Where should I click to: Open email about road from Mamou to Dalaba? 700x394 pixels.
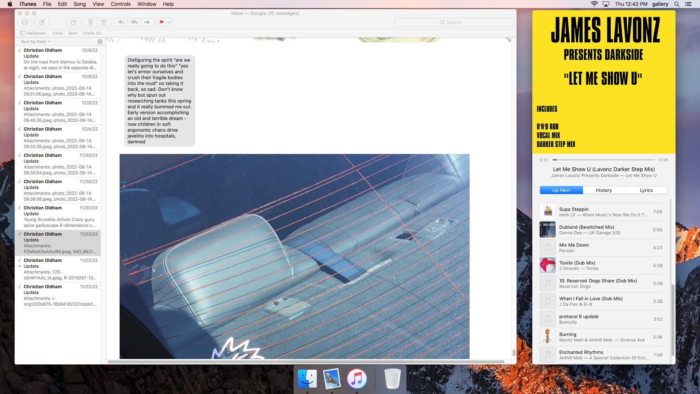click(58, 59)
